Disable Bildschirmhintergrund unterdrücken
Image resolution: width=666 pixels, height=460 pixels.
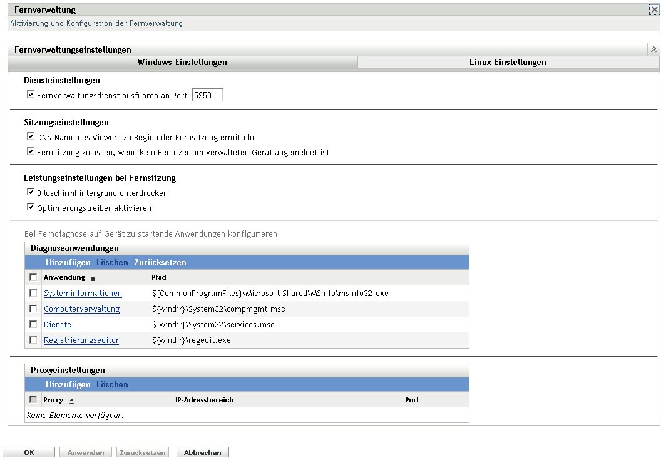click(x=30, y=192)
